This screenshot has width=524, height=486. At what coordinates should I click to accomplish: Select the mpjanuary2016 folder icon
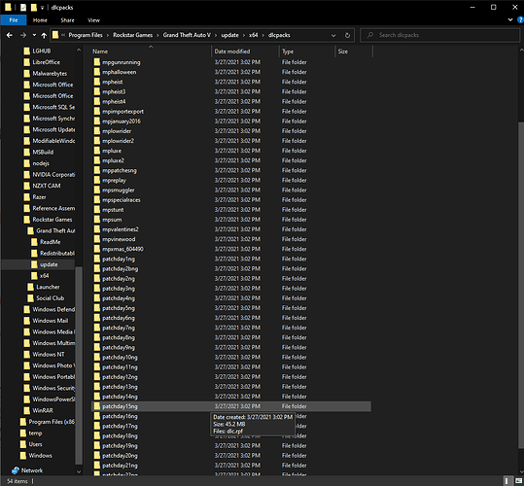tap(97, 121)
